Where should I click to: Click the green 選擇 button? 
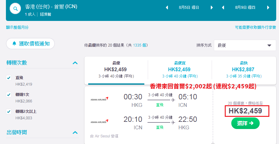tap(245, 123)
